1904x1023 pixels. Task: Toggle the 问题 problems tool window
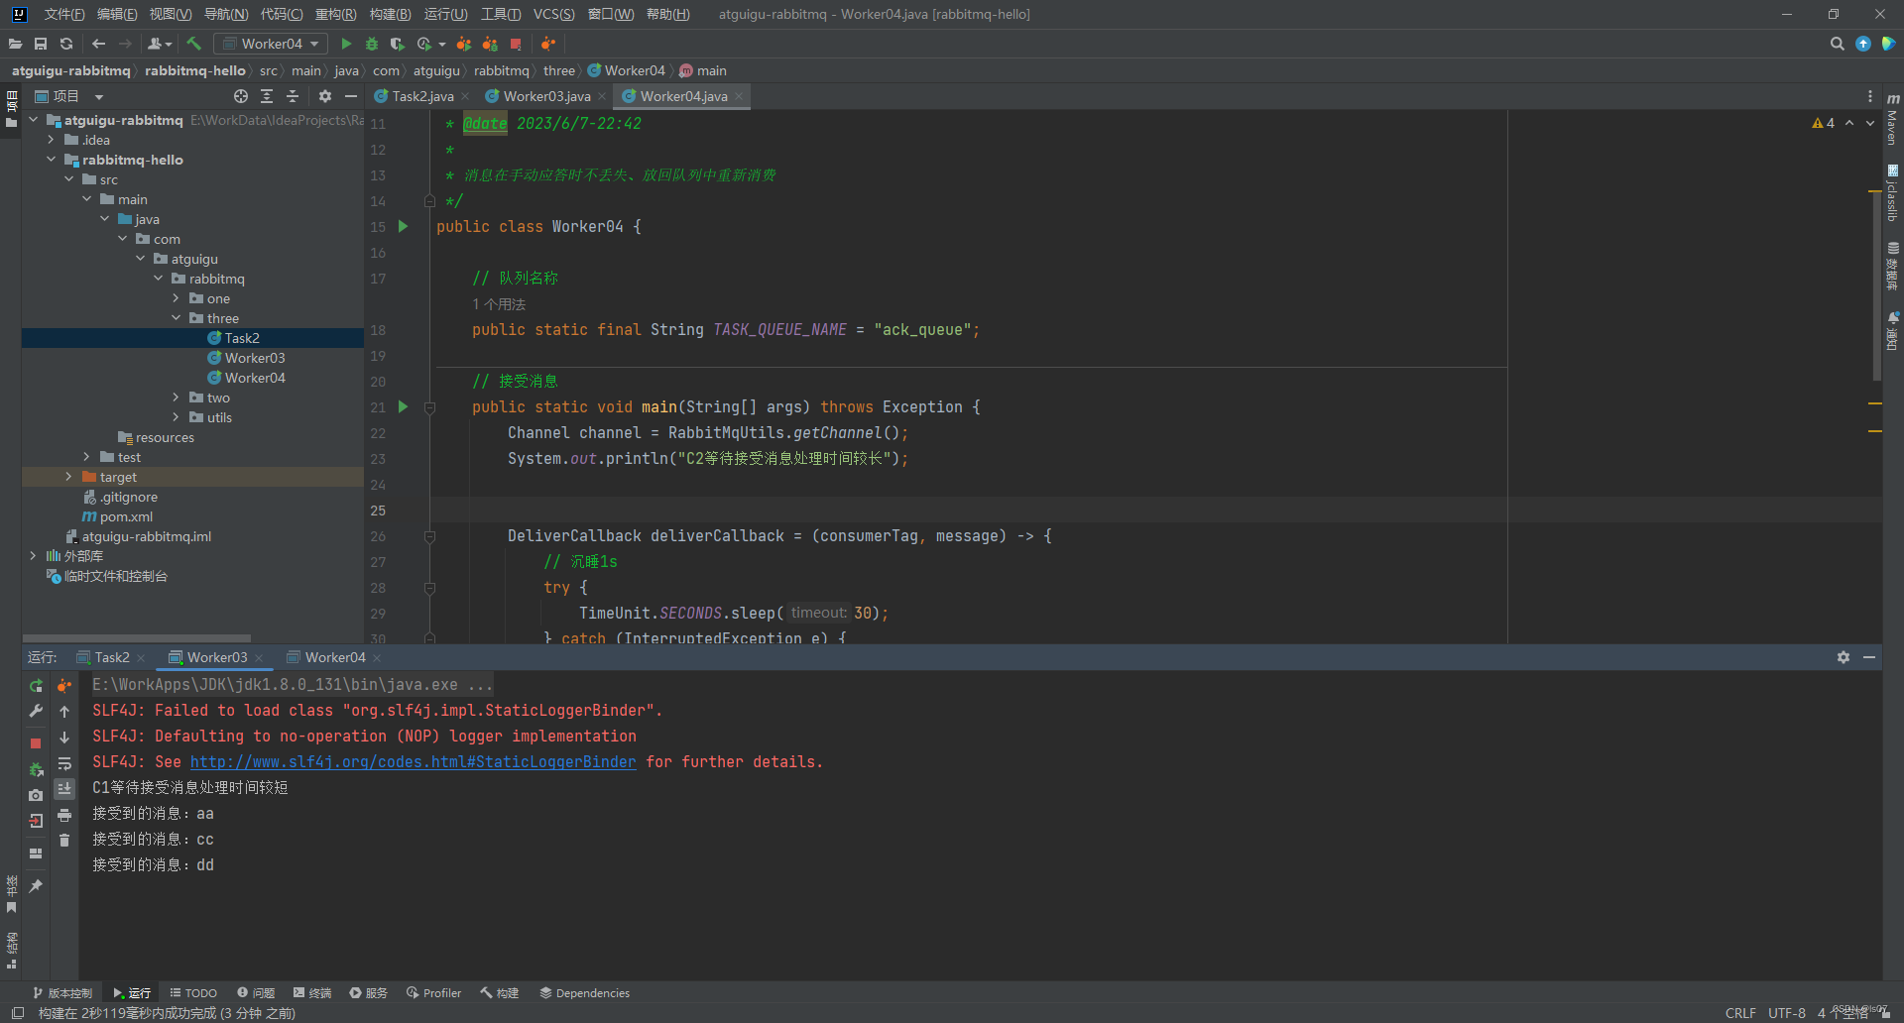256,992
